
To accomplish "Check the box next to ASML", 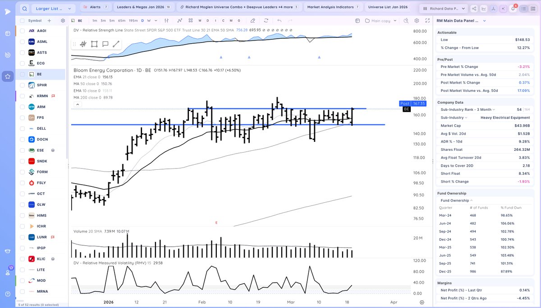I will pos(23,41).
